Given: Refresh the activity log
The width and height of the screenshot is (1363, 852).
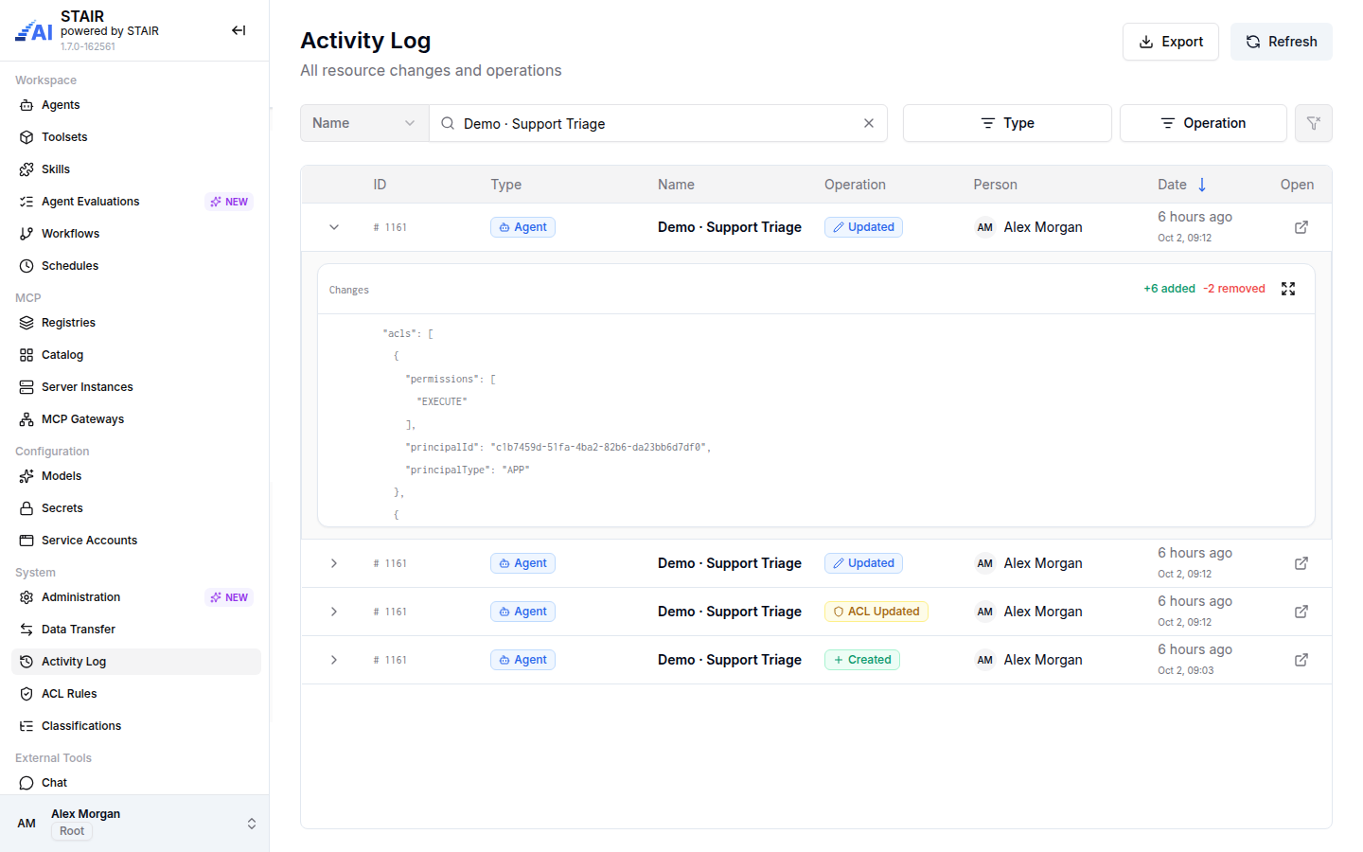Looking at the screenshot, I should click(1282, 42).
